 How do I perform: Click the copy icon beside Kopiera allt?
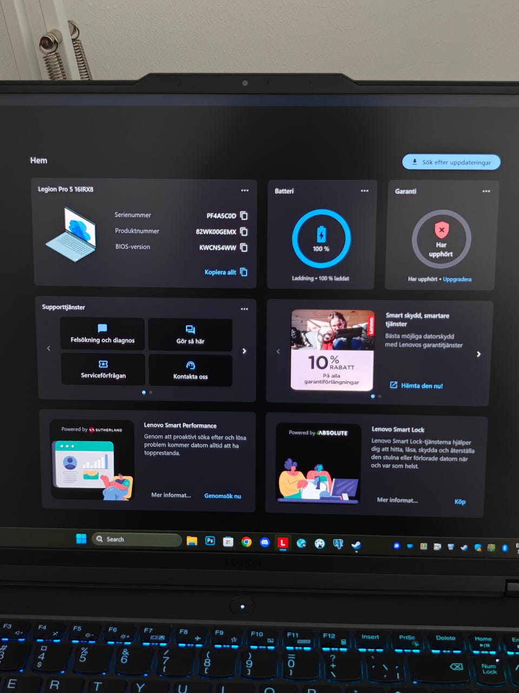(244, 272)
